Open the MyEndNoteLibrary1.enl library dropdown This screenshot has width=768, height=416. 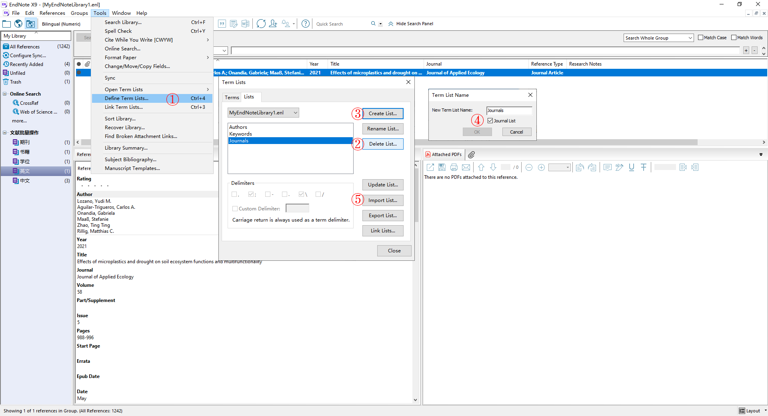coord(263,113)
